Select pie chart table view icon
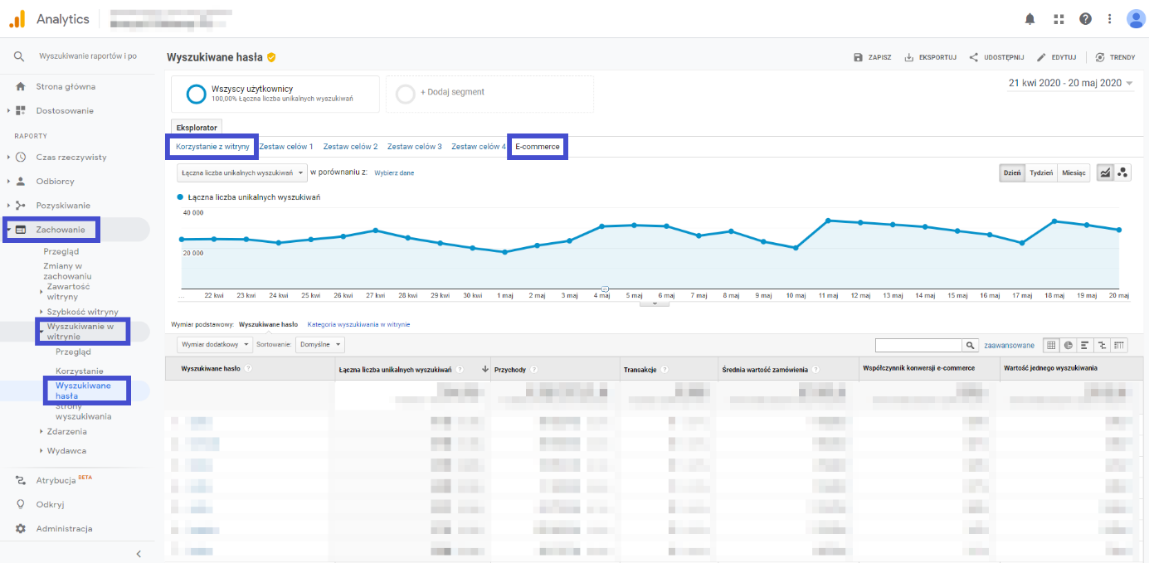The width and height of the screenshot is (1149, 563). [x=1069, y=345]
